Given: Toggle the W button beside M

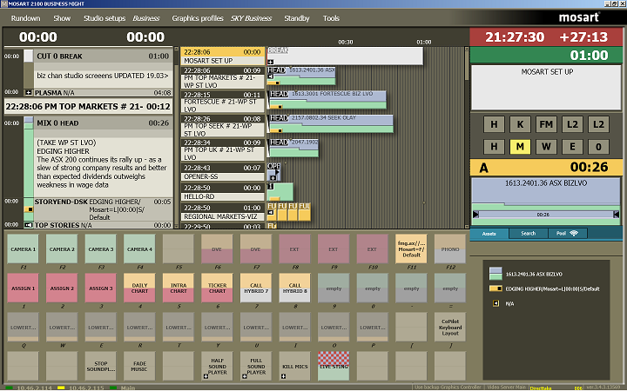Looking at the screenshot, I should pyautogui.click(x=546, y=146).
